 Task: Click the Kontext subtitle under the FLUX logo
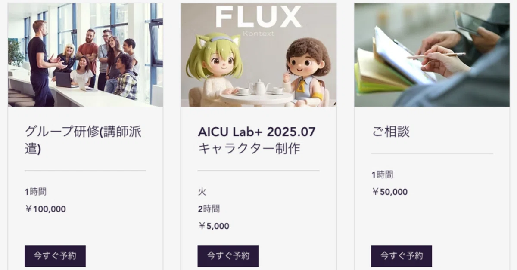(x=258, y=34)
